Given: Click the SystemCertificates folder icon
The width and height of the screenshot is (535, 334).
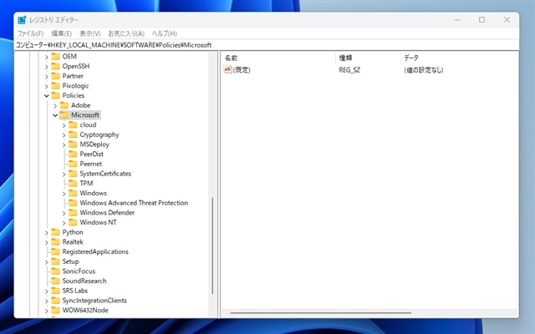Looking at the screenshot, I should pyautogui.click(x=73, y=174).
